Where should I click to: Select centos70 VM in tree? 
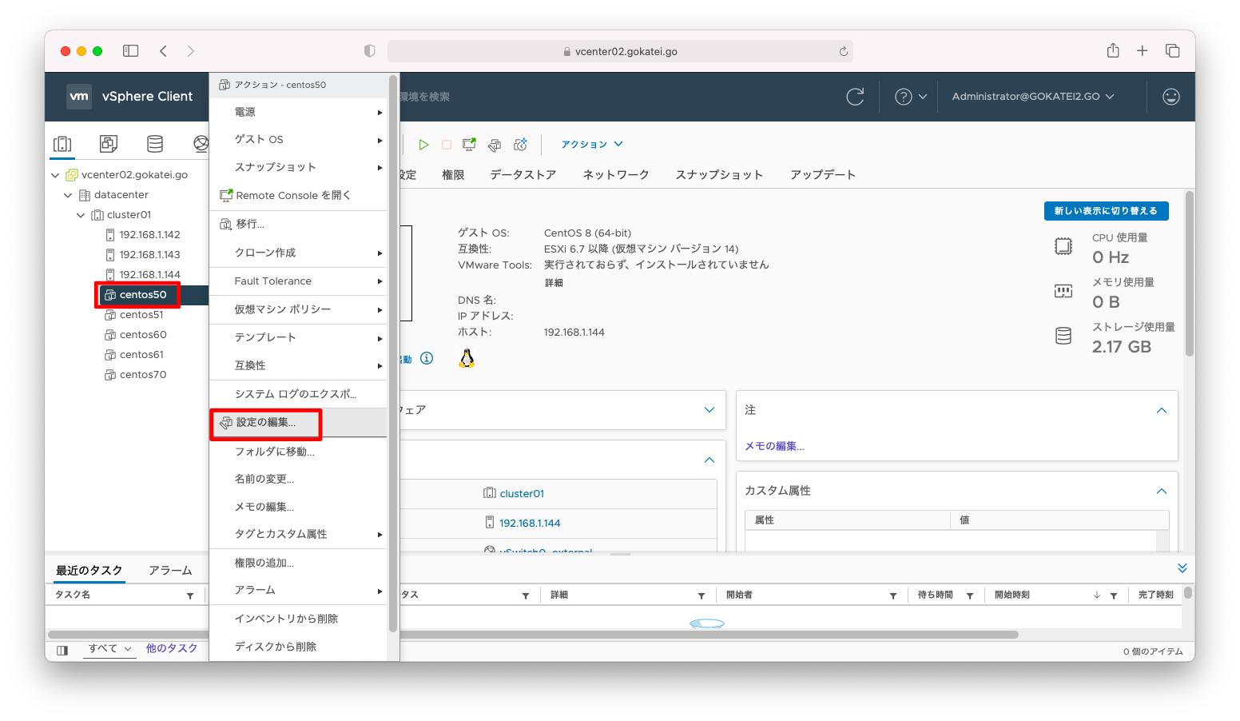143,375
